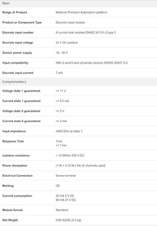
Task: Collapse the Main section header
Action: pyautogui.click(x=79, y=3)
